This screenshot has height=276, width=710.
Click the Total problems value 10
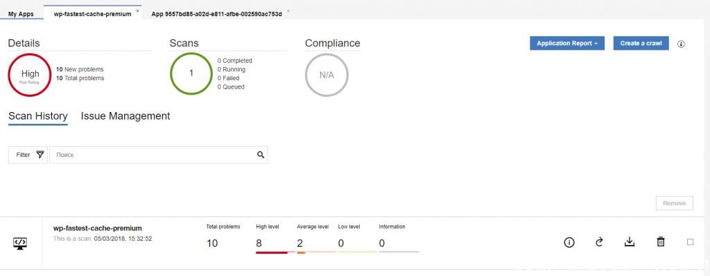click(212, 243)
